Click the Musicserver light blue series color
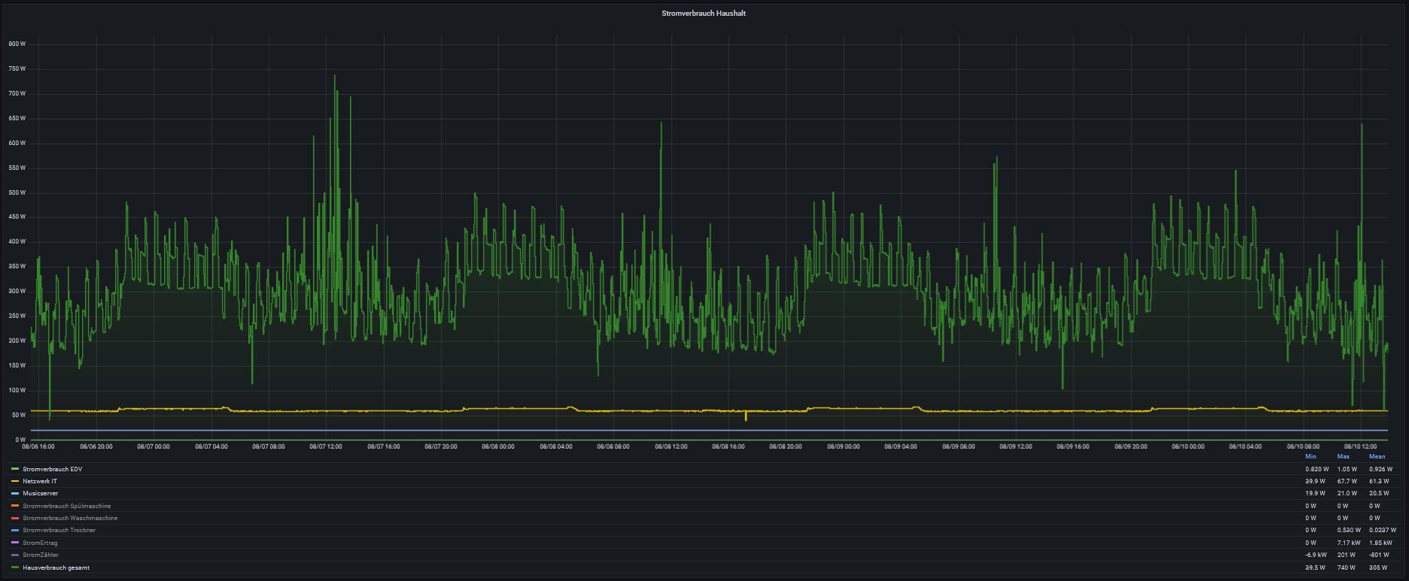This screenshot has height=581, width=1409. tap(15, 494)
